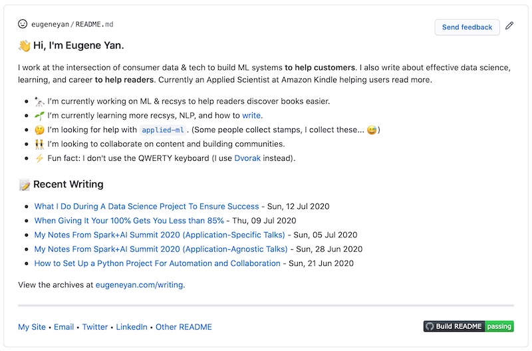Click the Build README passing badge
This screenshot has height=351, width=532.
pyautogui.click(x=468, y=326)
